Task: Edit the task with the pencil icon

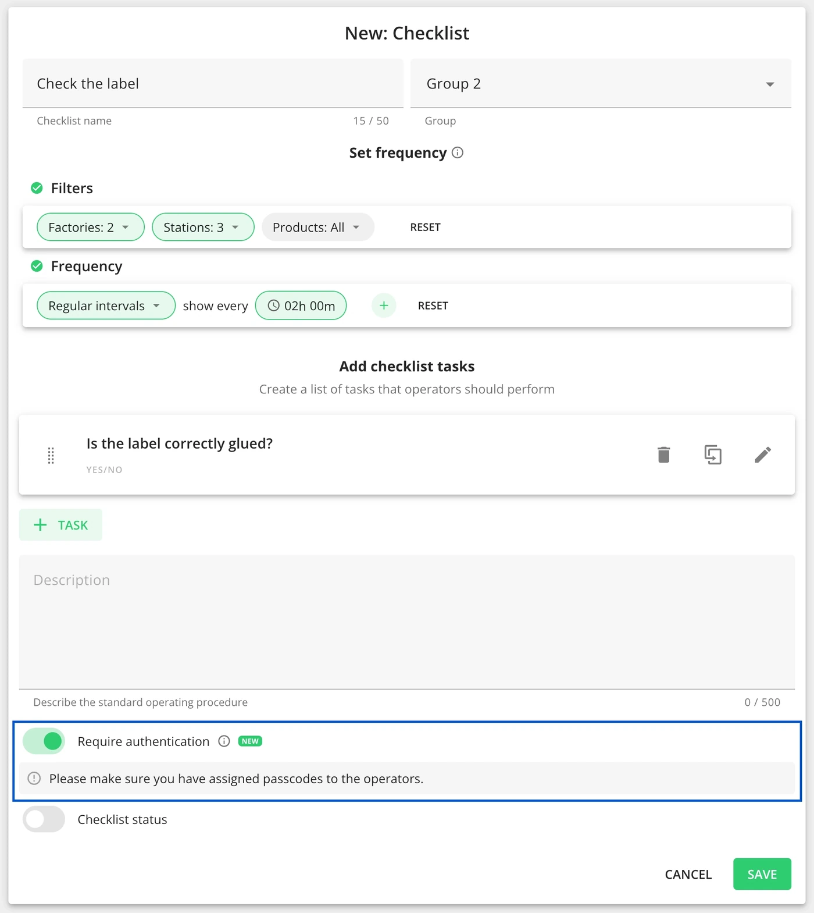Action: (x=763, y=454)
